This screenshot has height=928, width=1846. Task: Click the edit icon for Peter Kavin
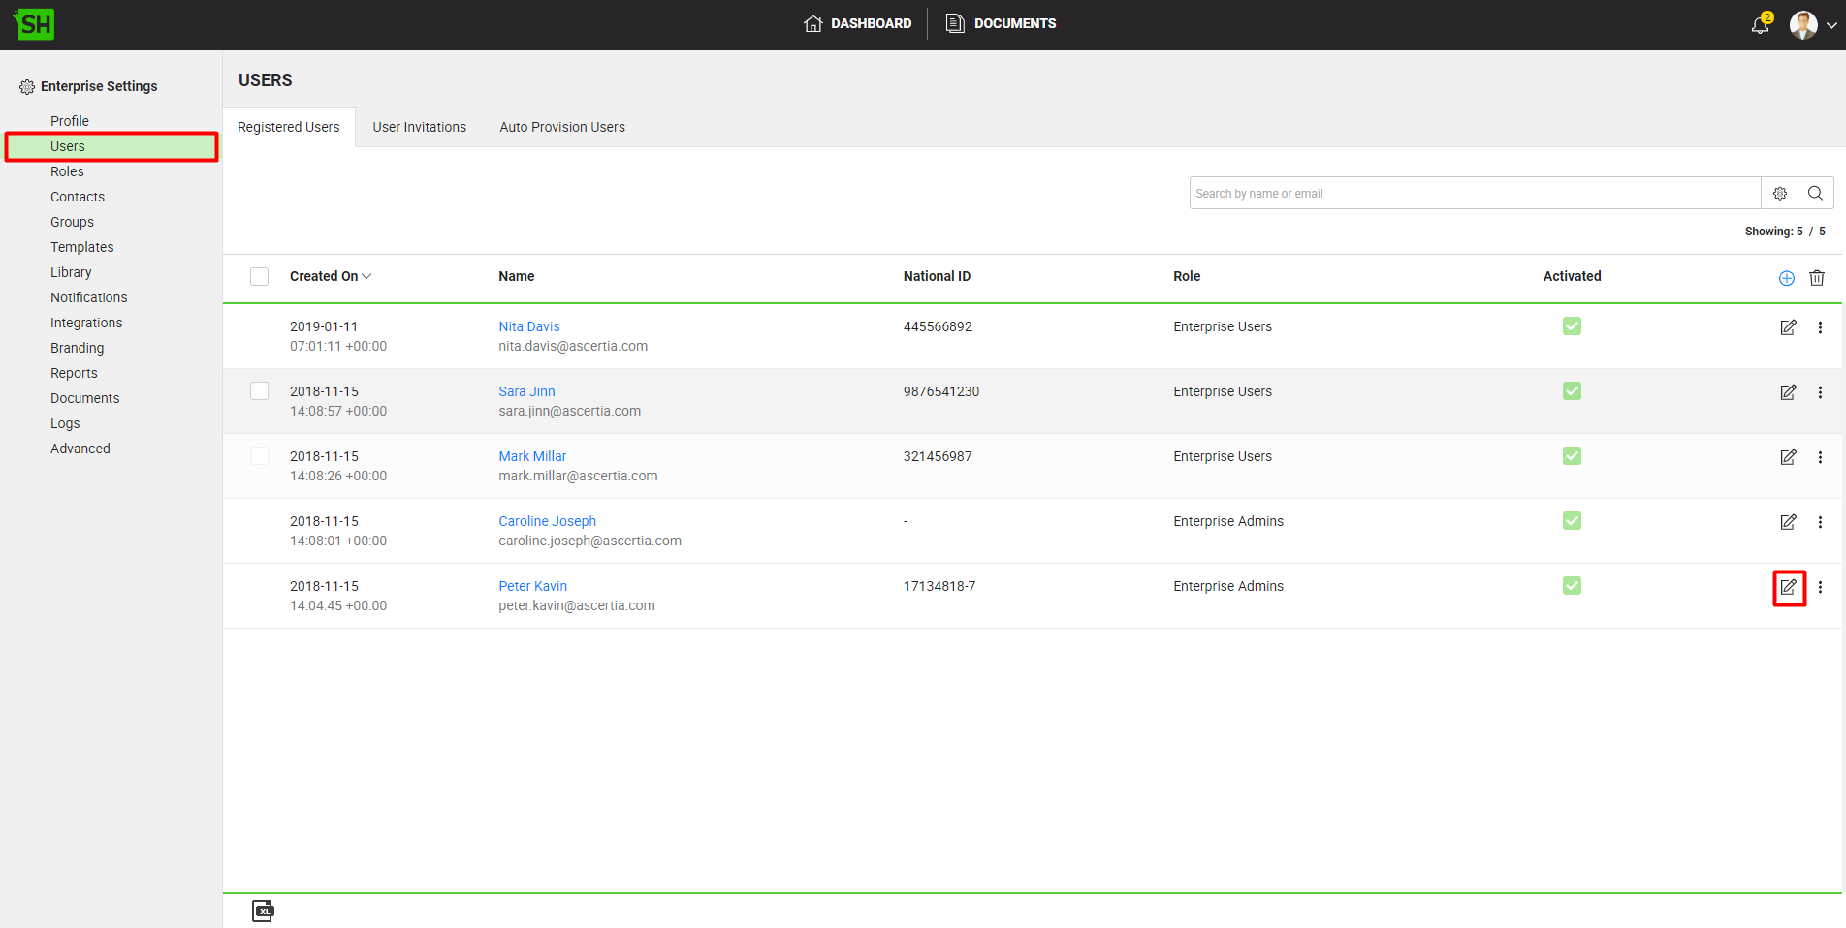click(1789, 587)
